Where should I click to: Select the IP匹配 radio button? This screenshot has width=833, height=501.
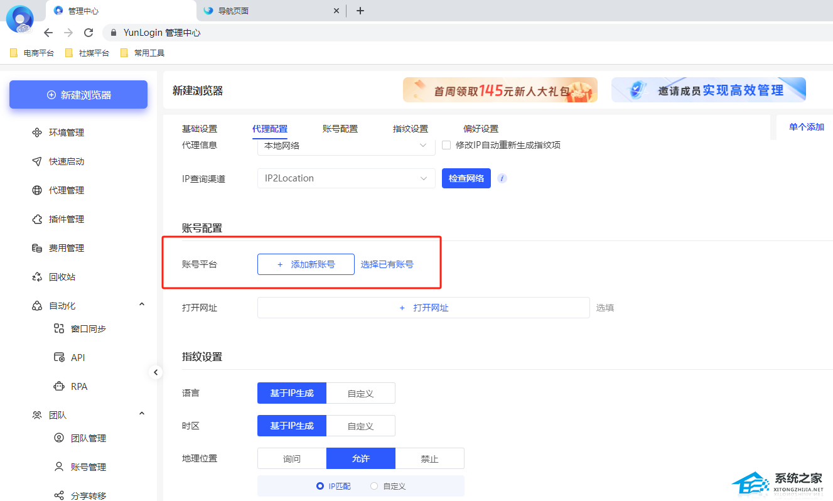pos(320,486)
